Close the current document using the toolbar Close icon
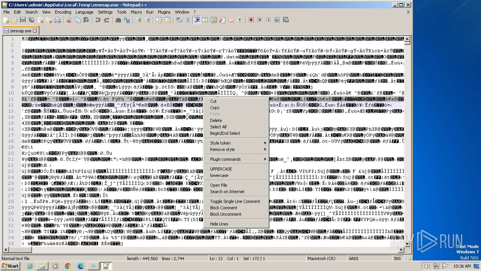The width and height of the screenshot is (481, 271). pyautogui.click(x=40, y=20)
